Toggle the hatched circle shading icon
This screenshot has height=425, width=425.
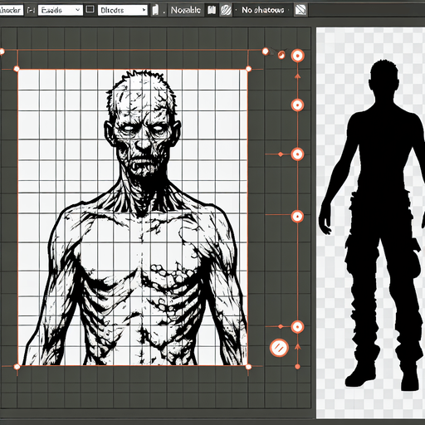pos(226,11)
